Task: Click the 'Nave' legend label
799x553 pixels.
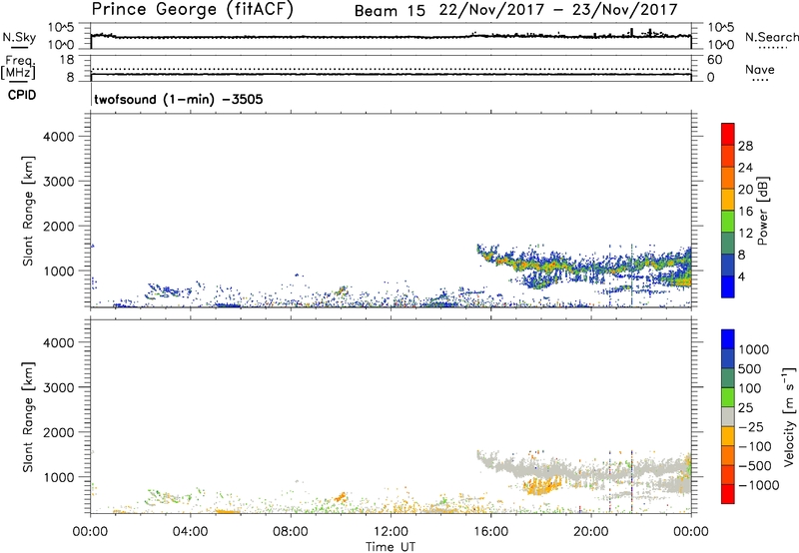Action: pos(759,69)
